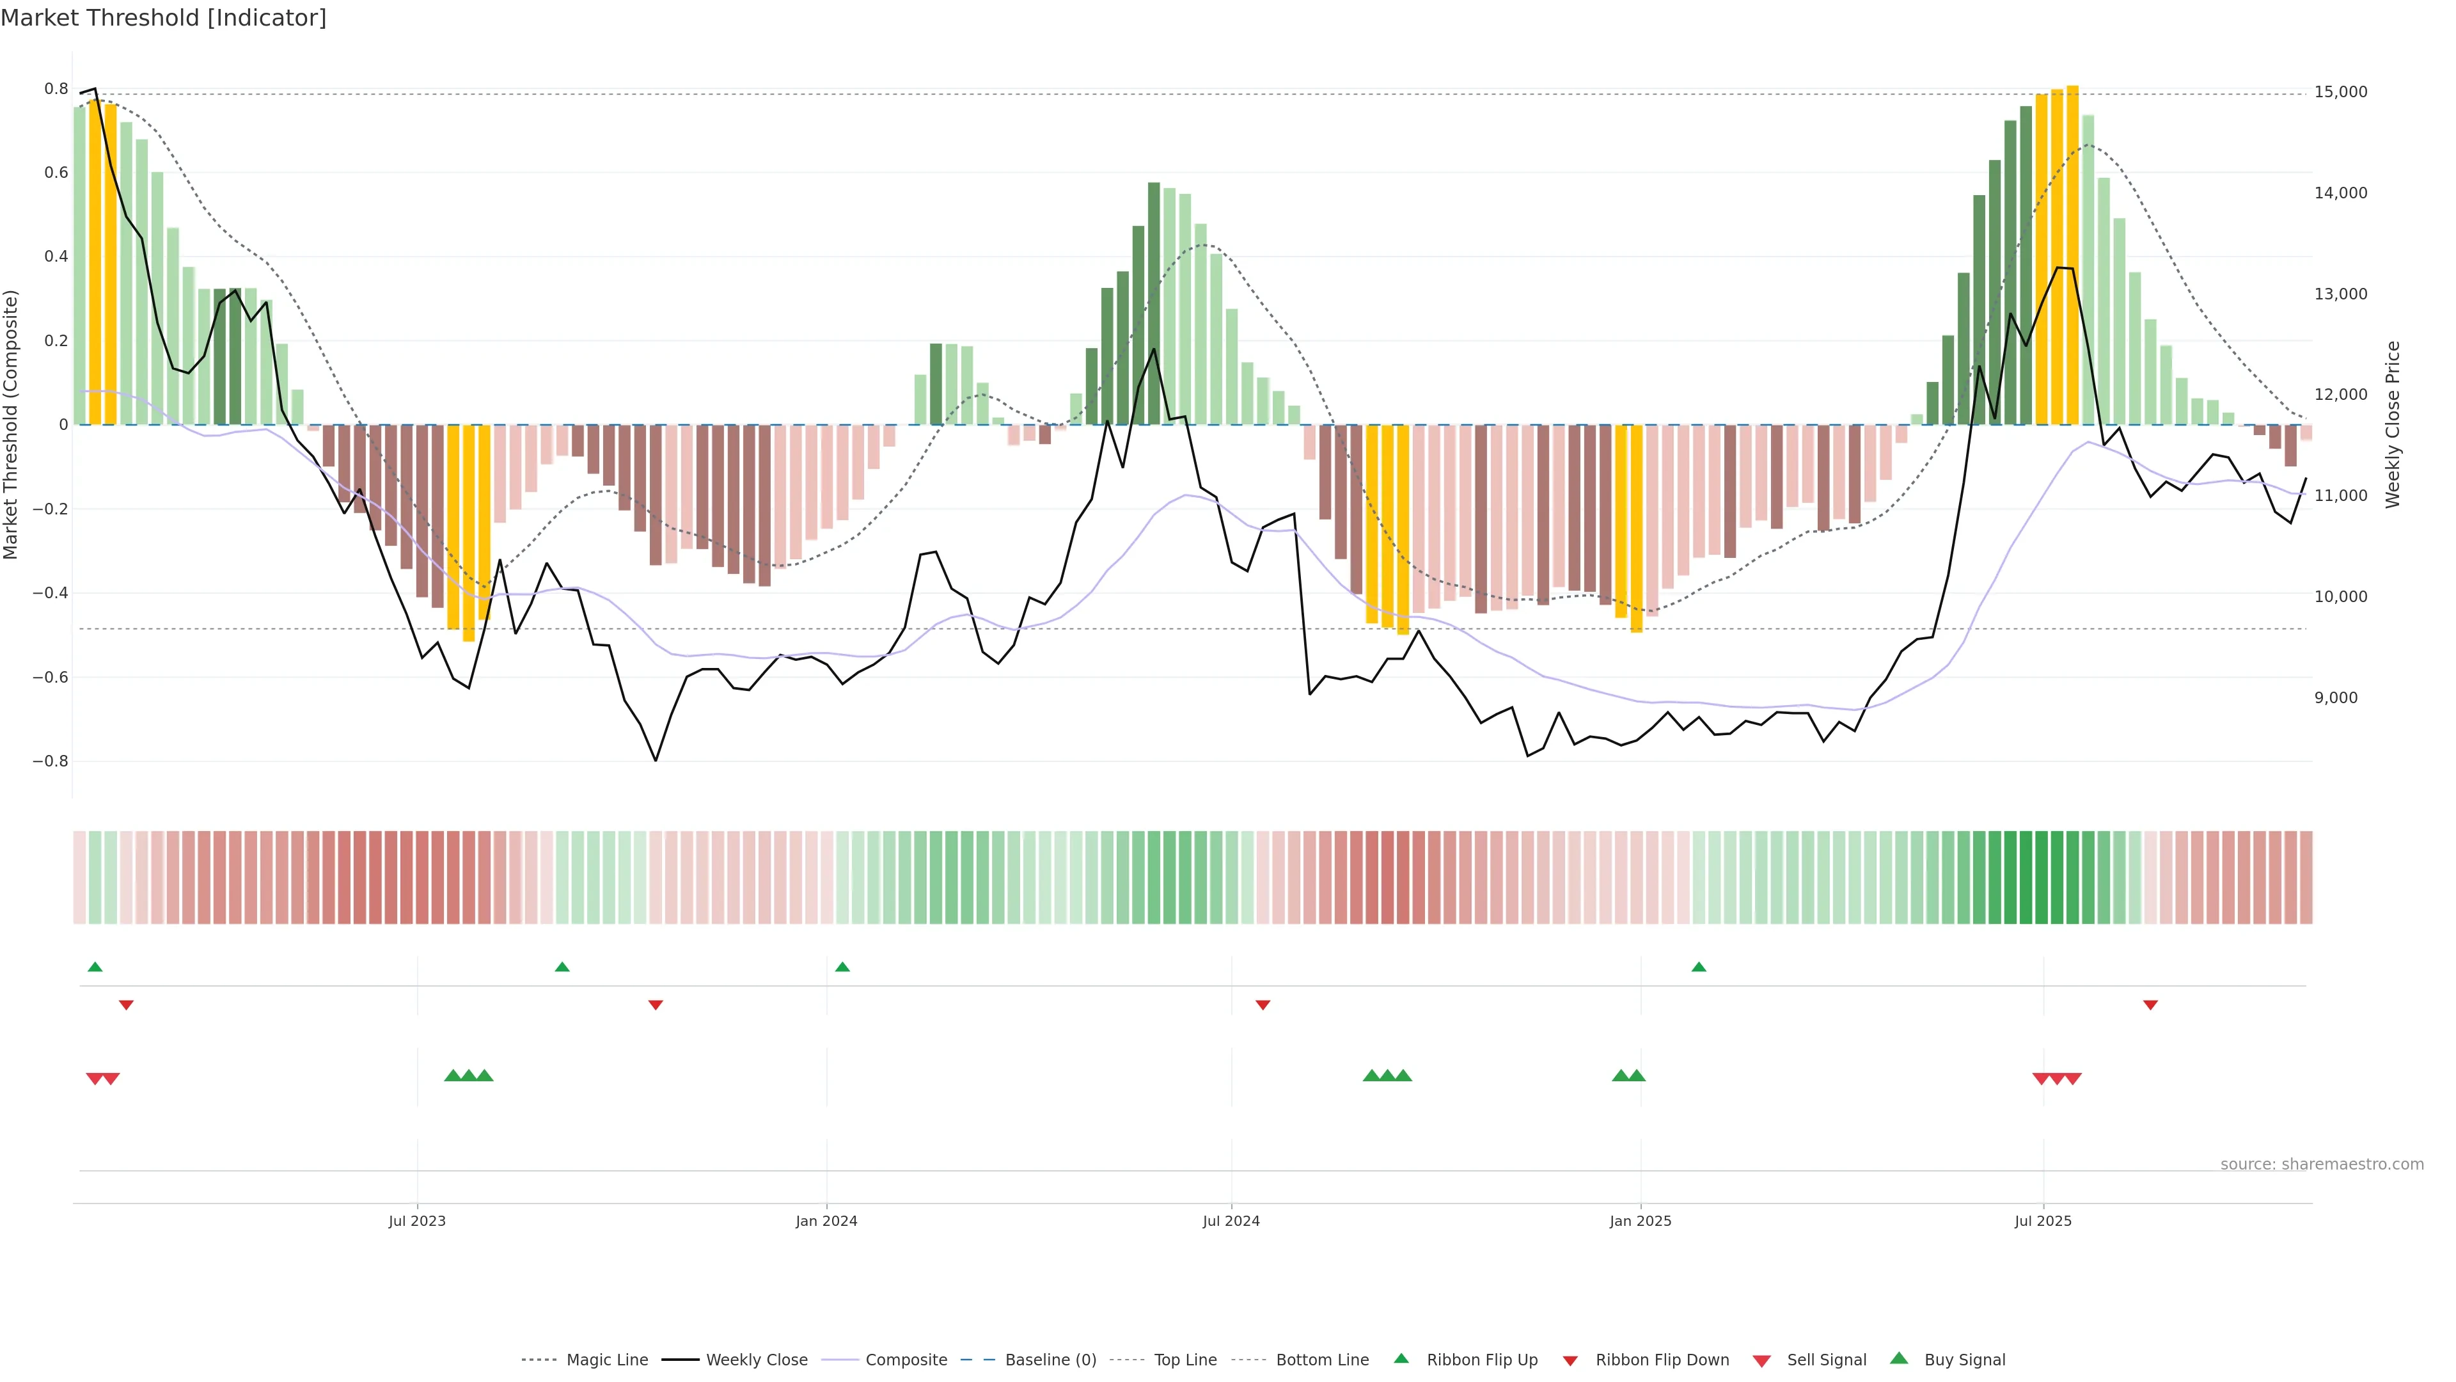Click the Jul 2023 x-axis label
The width and height of the screenshot is (2456, 1382).
416,1221
